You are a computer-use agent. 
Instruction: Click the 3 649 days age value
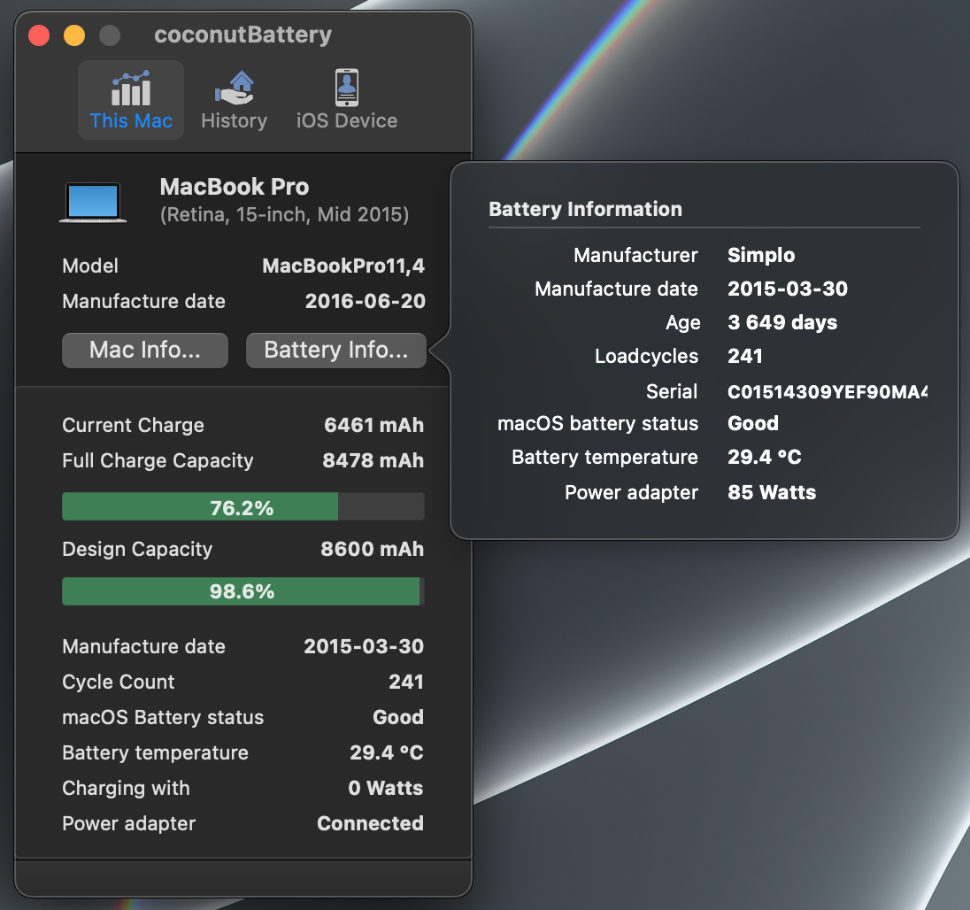782,322
